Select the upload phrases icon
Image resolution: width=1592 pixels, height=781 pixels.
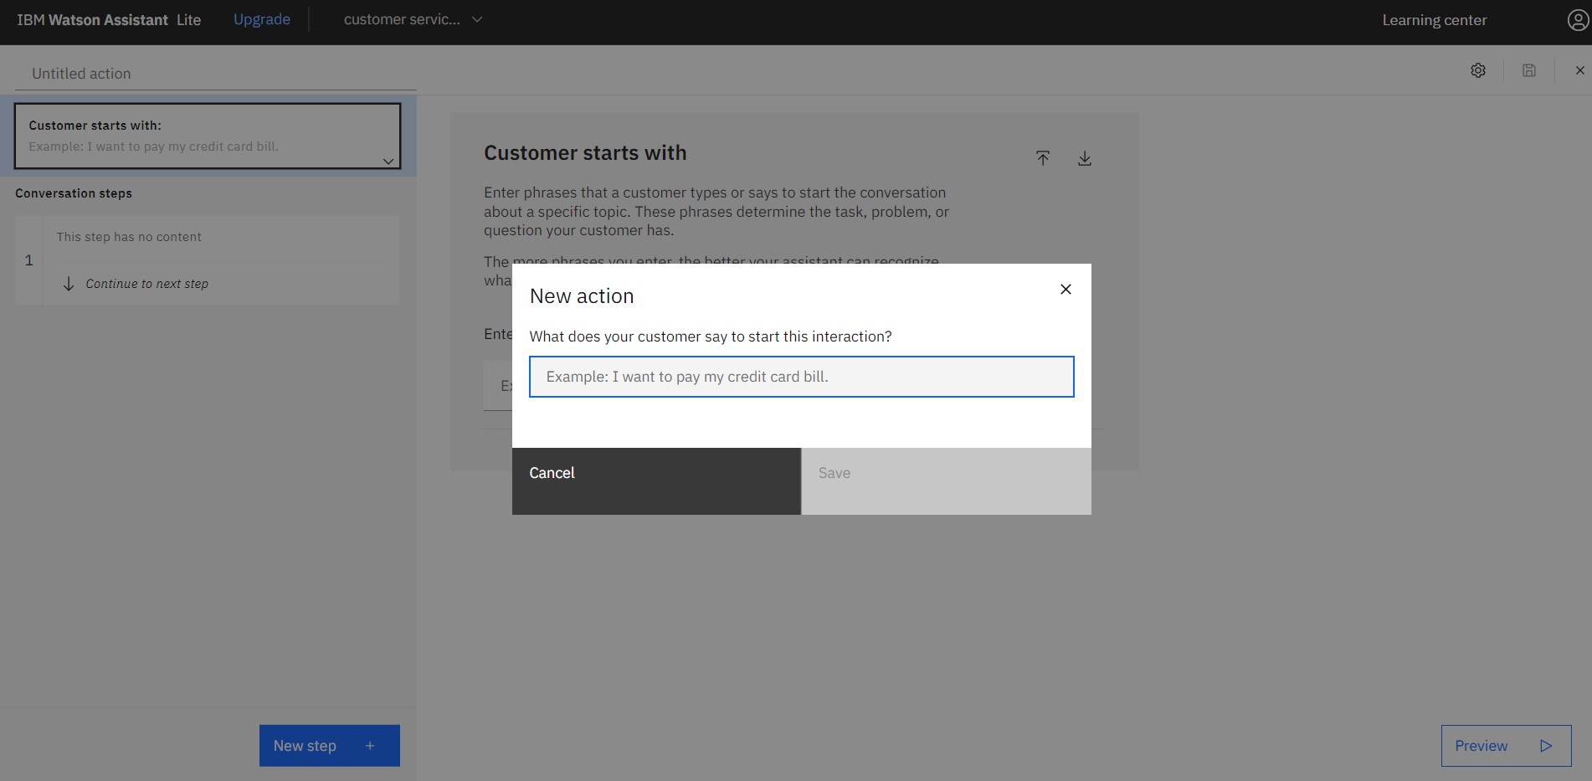click(x=1043, y=157)
